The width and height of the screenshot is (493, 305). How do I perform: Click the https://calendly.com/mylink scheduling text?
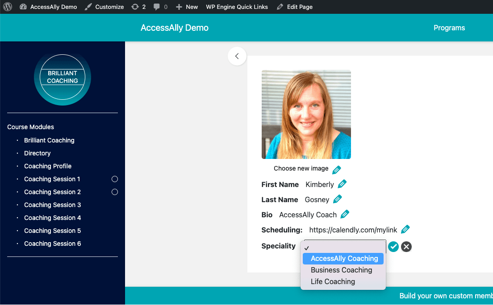[x=353, y=230]
